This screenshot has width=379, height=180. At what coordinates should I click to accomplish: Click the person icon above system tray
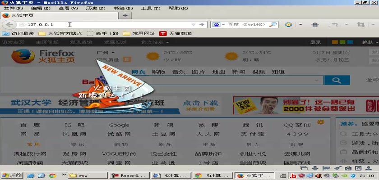pyautogui.click(x=369, y=168)
